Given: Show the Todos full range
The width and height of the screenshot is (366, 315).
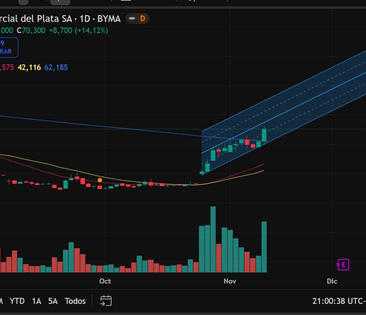Looking at the screenshot, I should pos(75,301).
